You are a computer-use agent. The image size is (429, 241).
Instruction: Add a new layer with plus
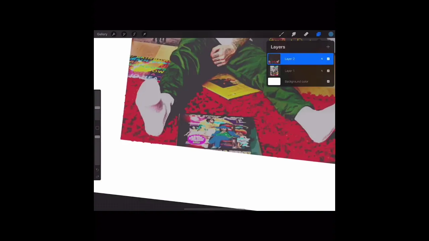point(328,47)
